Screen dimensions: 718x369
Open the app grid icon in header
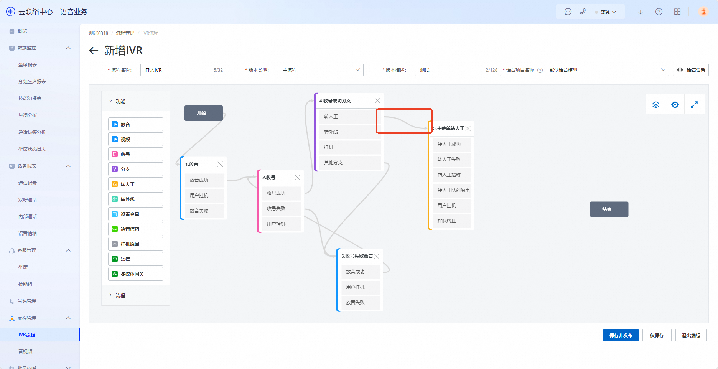click(677, 12)
